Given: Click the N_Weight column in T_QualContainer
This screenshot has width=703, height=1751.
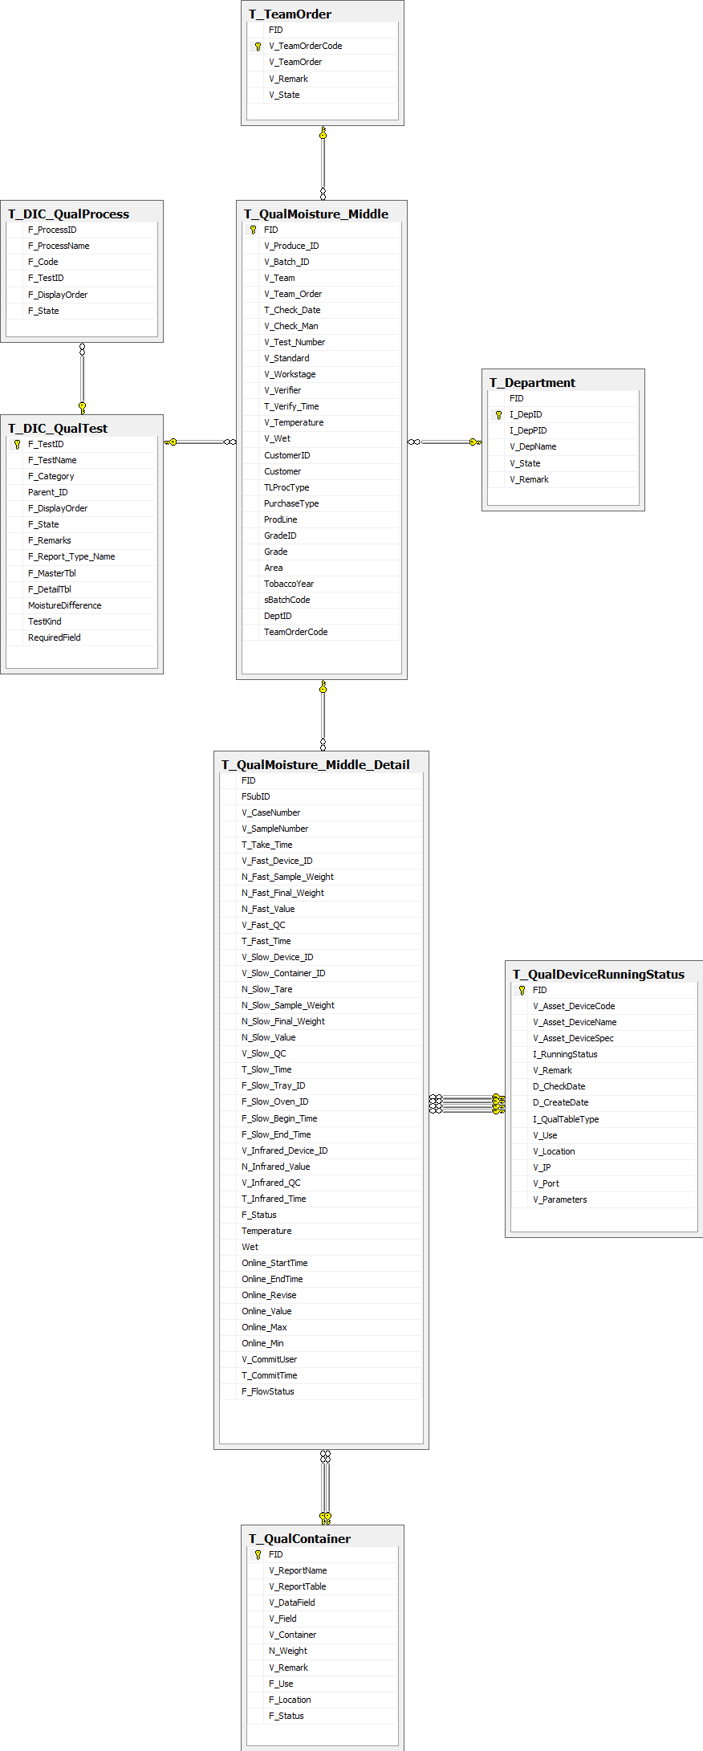Looking at the screenshot, I should (x=323, y=1651).
